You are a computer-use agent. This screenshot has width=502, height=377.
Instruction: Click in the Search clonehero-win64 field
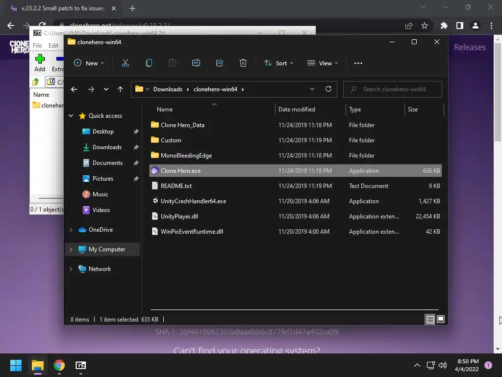393,89
